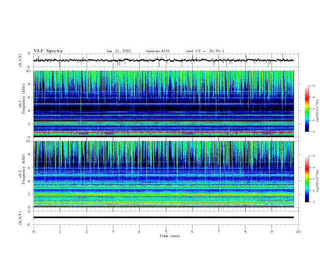The image size is (336, 260).
Task: Click the ch.3(V) waveform axis label
Action: pos(20,218)
